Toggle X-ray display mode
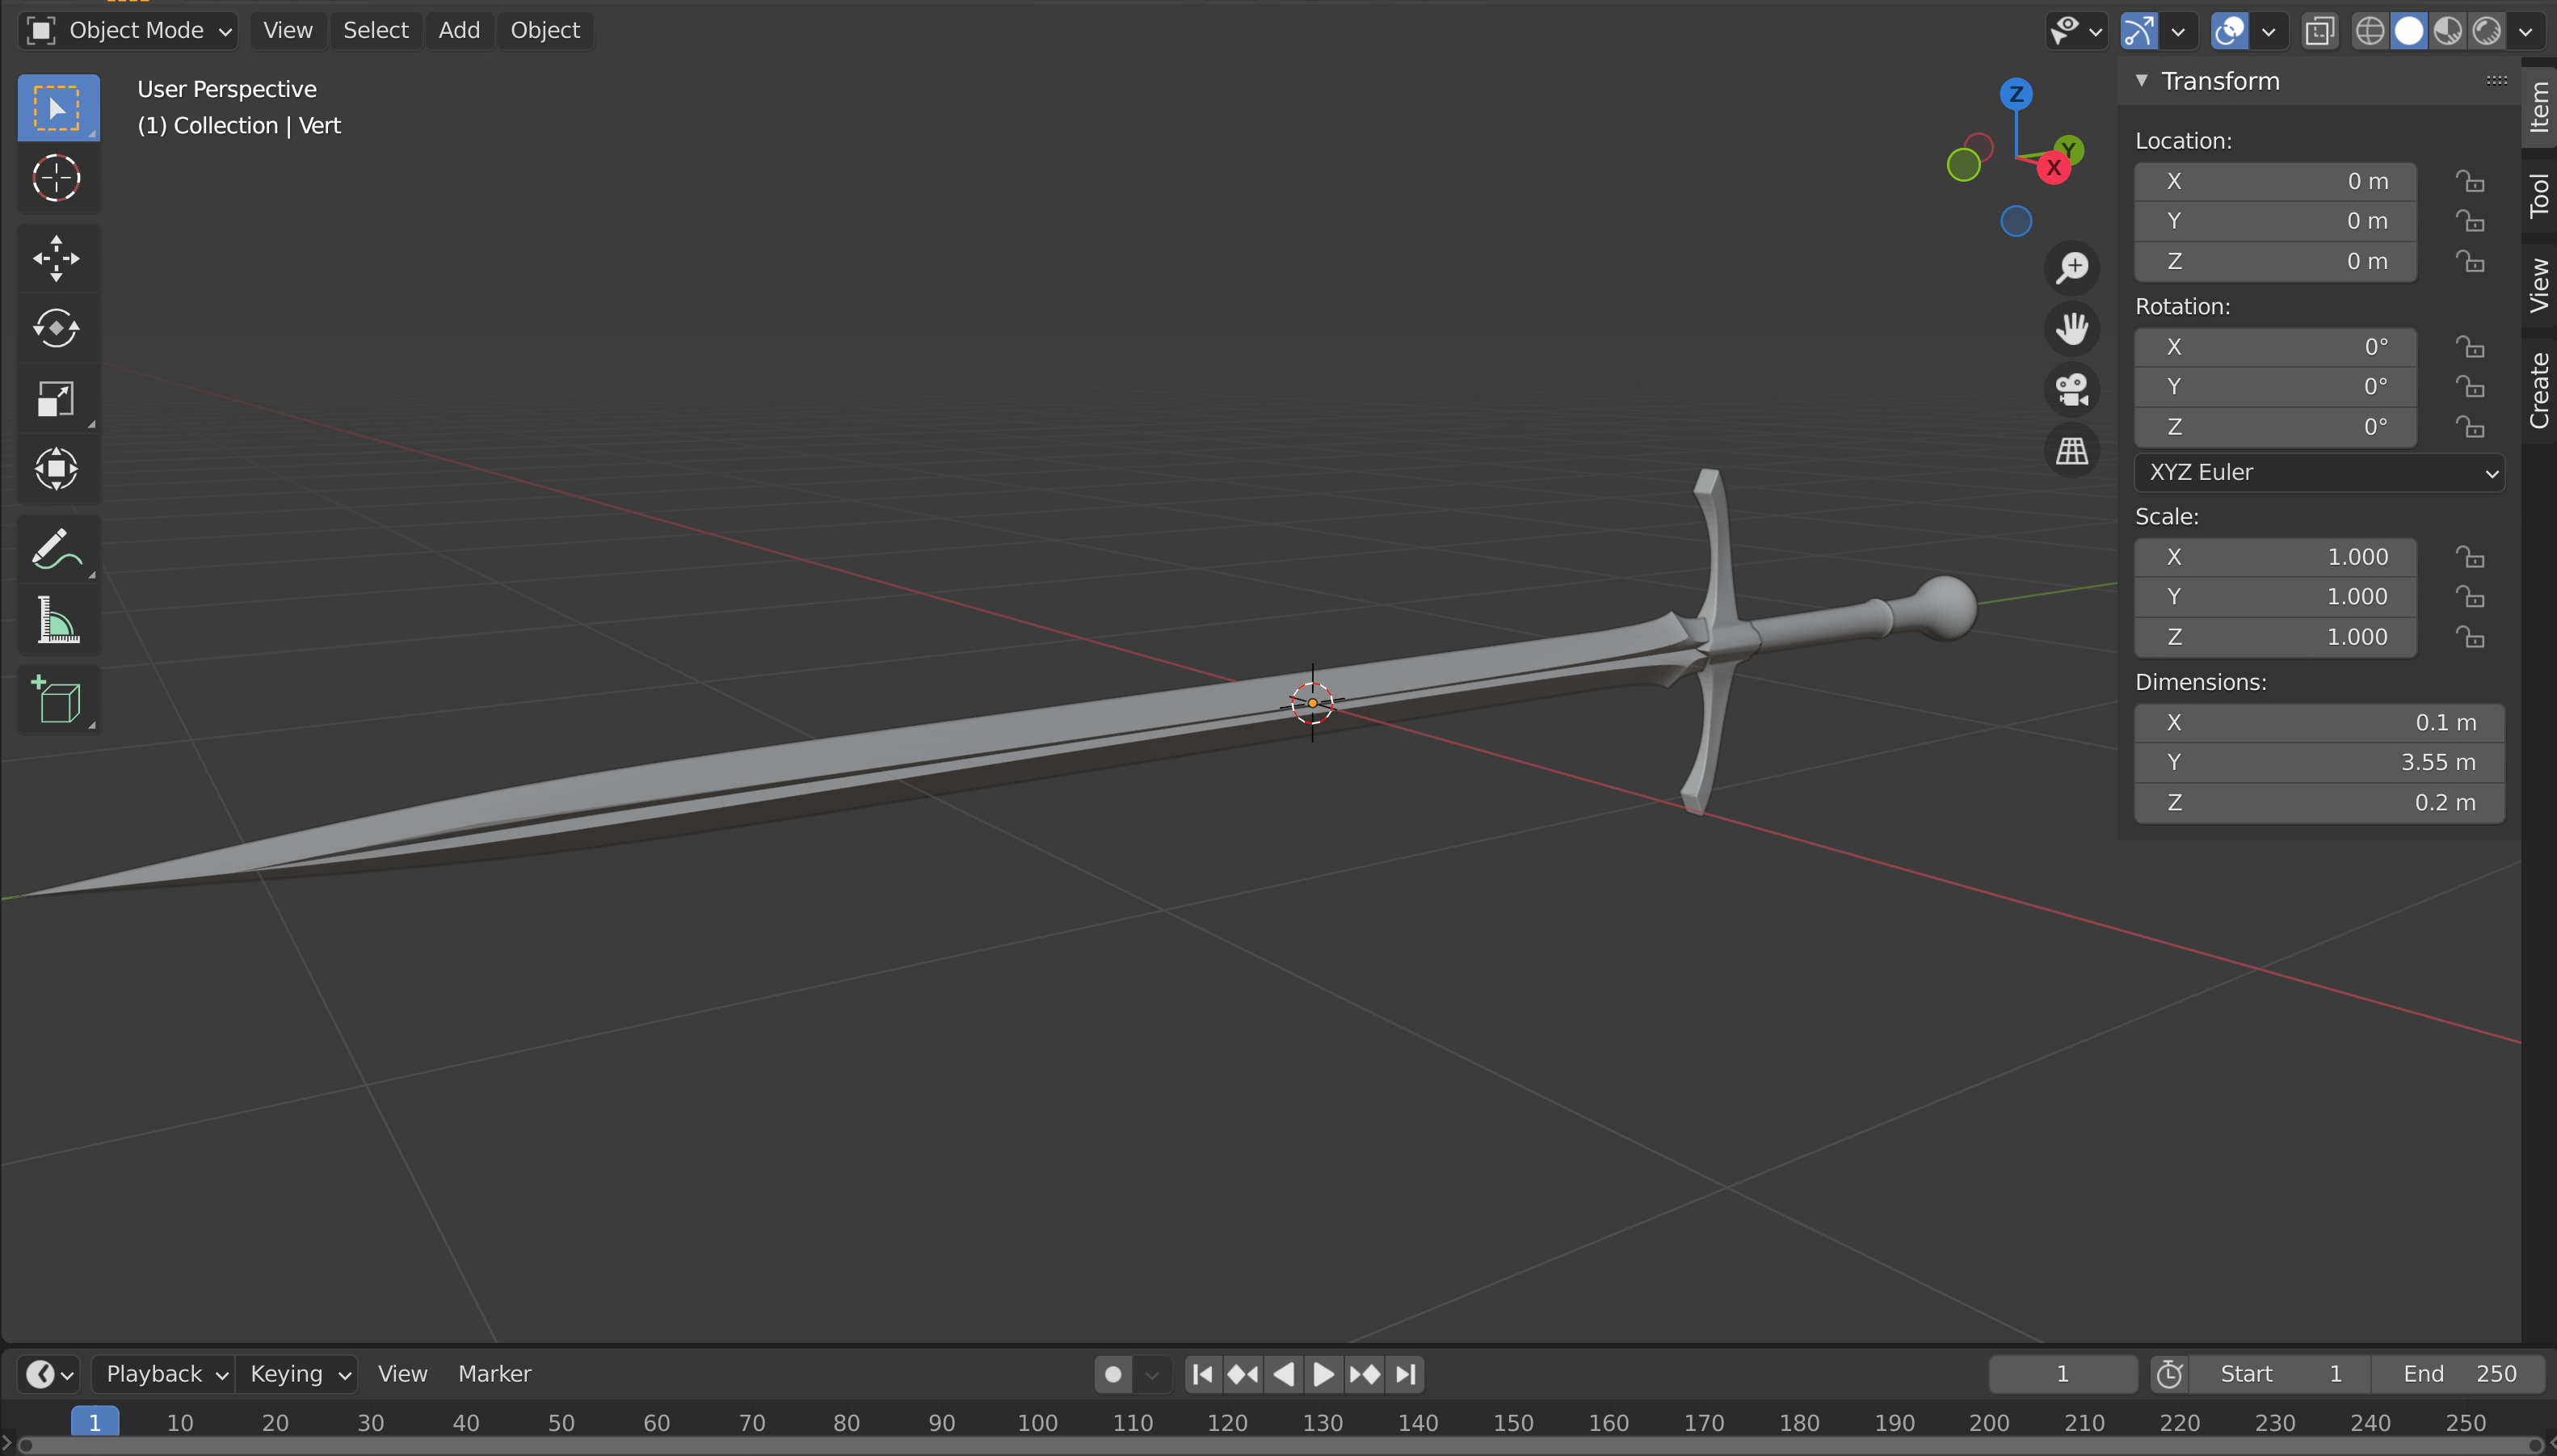The height and width of the screenshot is (1456, 2557). (2319, 31)
